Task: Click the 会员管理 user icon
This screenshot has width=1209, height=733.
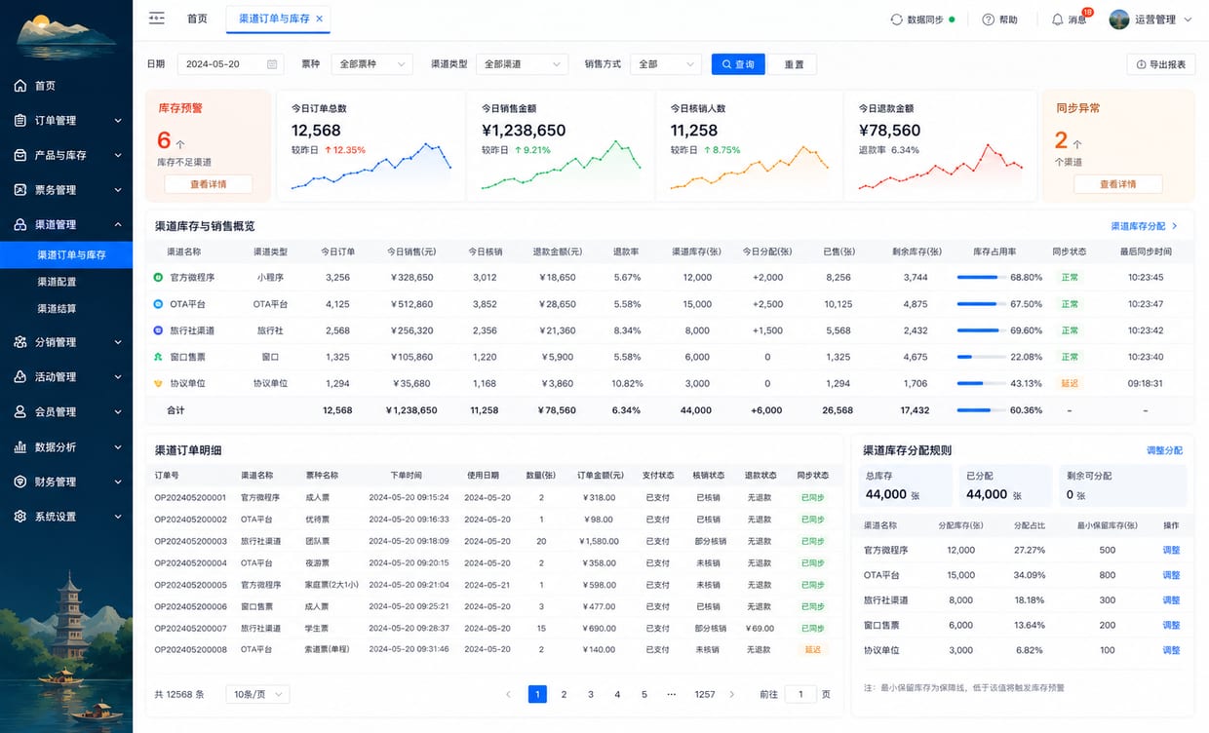Action: coord(20,412)
